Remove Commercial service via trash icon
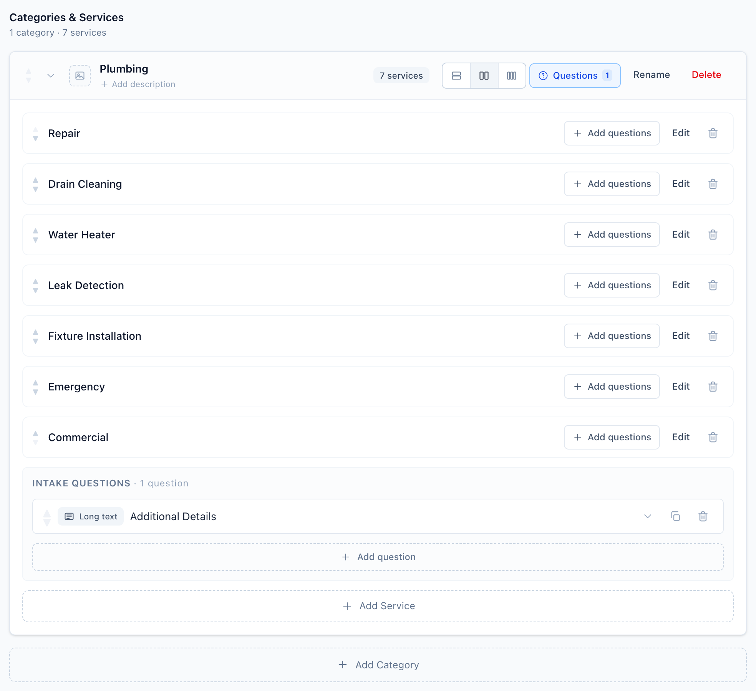Image resolution: width=756 pixels, height=691 pixels. [x=713, y=437]
